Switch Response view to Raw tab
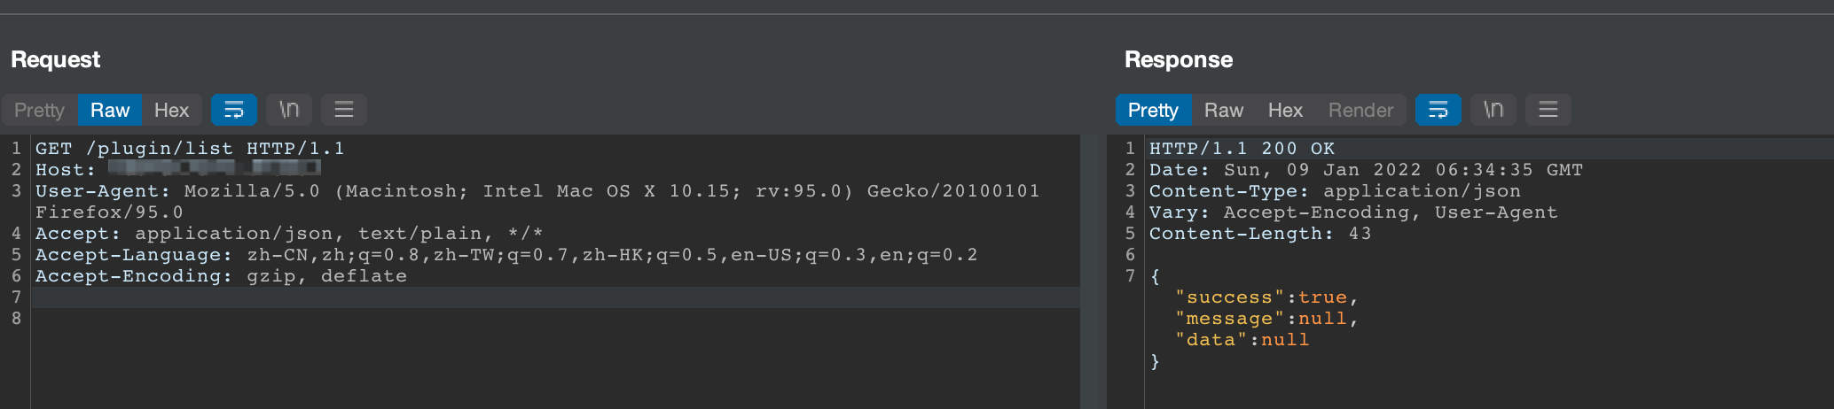Screen dimensions: 1834x409 coord(1223,110)
